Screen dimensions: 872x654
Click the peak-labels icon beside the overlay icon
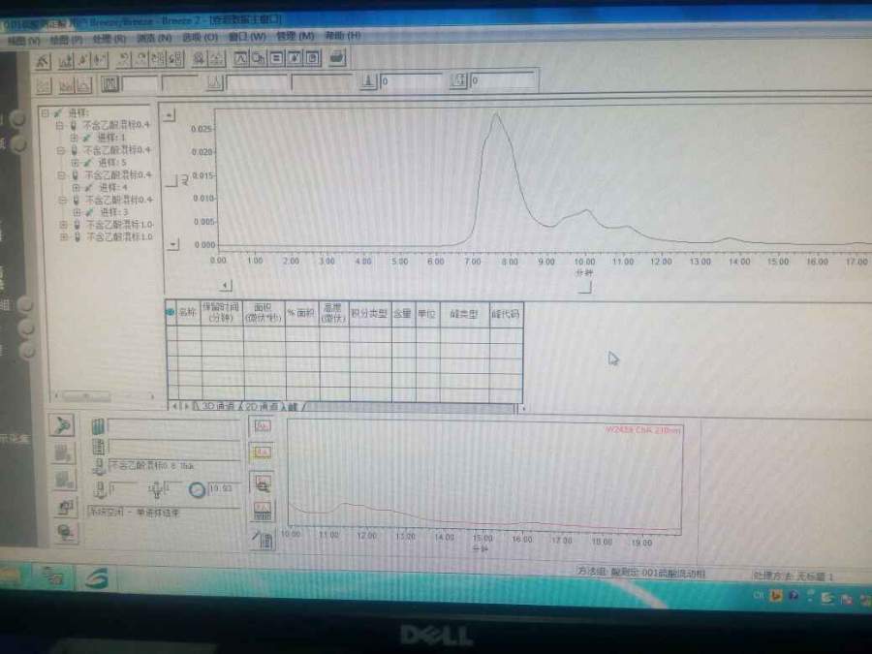[259, 58]
